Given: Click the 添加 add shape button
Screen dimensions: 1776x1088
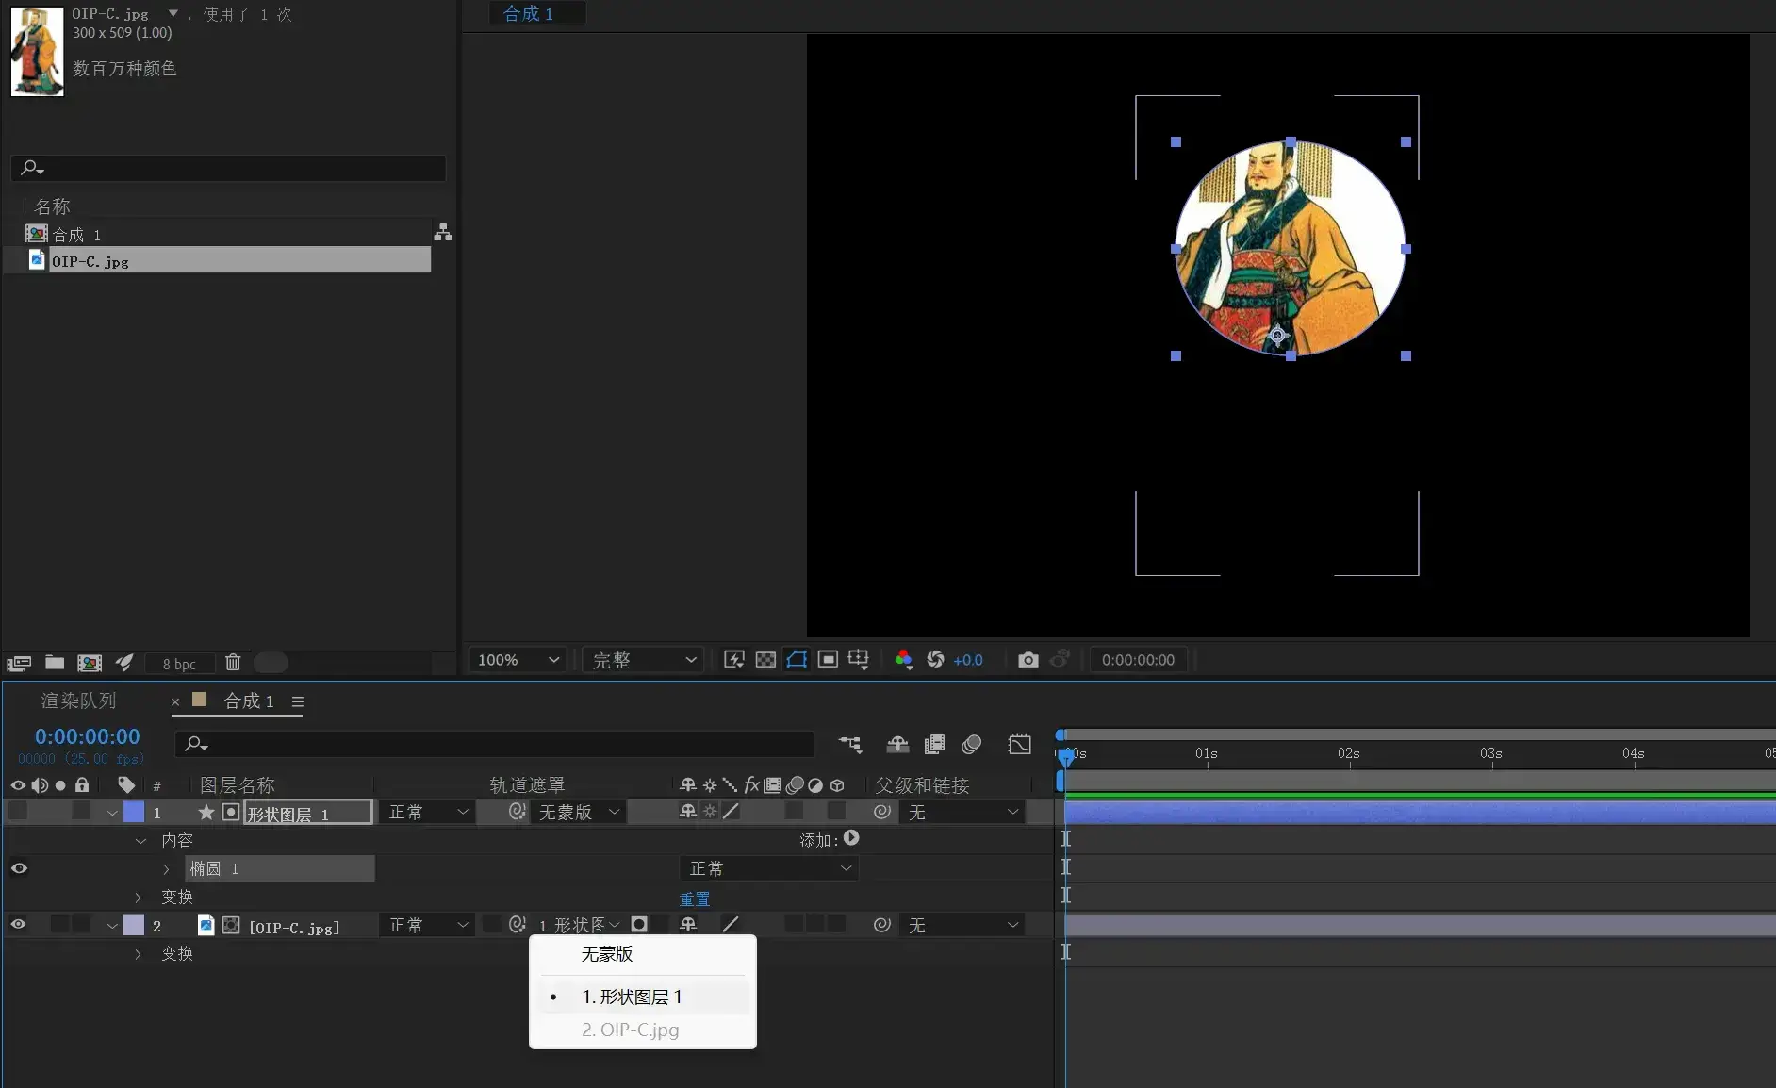Looking at the screenshot, I should point(851,838).
